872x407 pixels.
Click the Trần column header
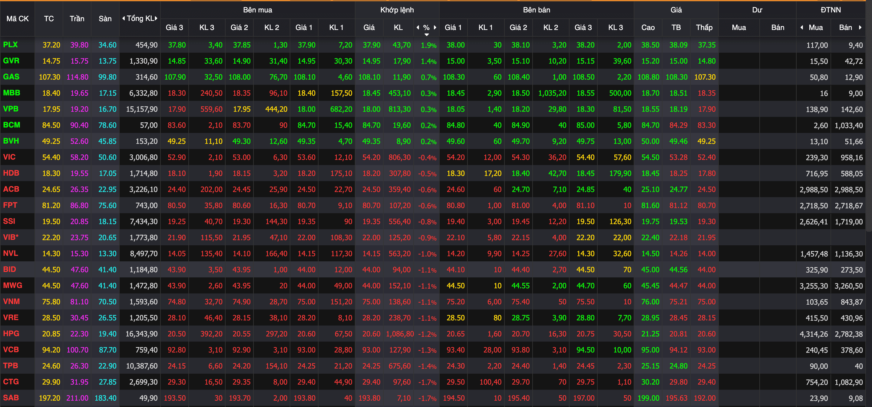77,18
